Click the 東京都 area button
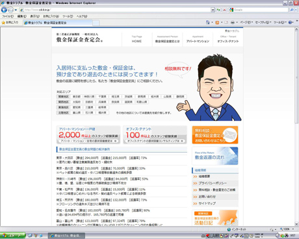Viewport: 299px width, 239px height. [x=77, y=97]
